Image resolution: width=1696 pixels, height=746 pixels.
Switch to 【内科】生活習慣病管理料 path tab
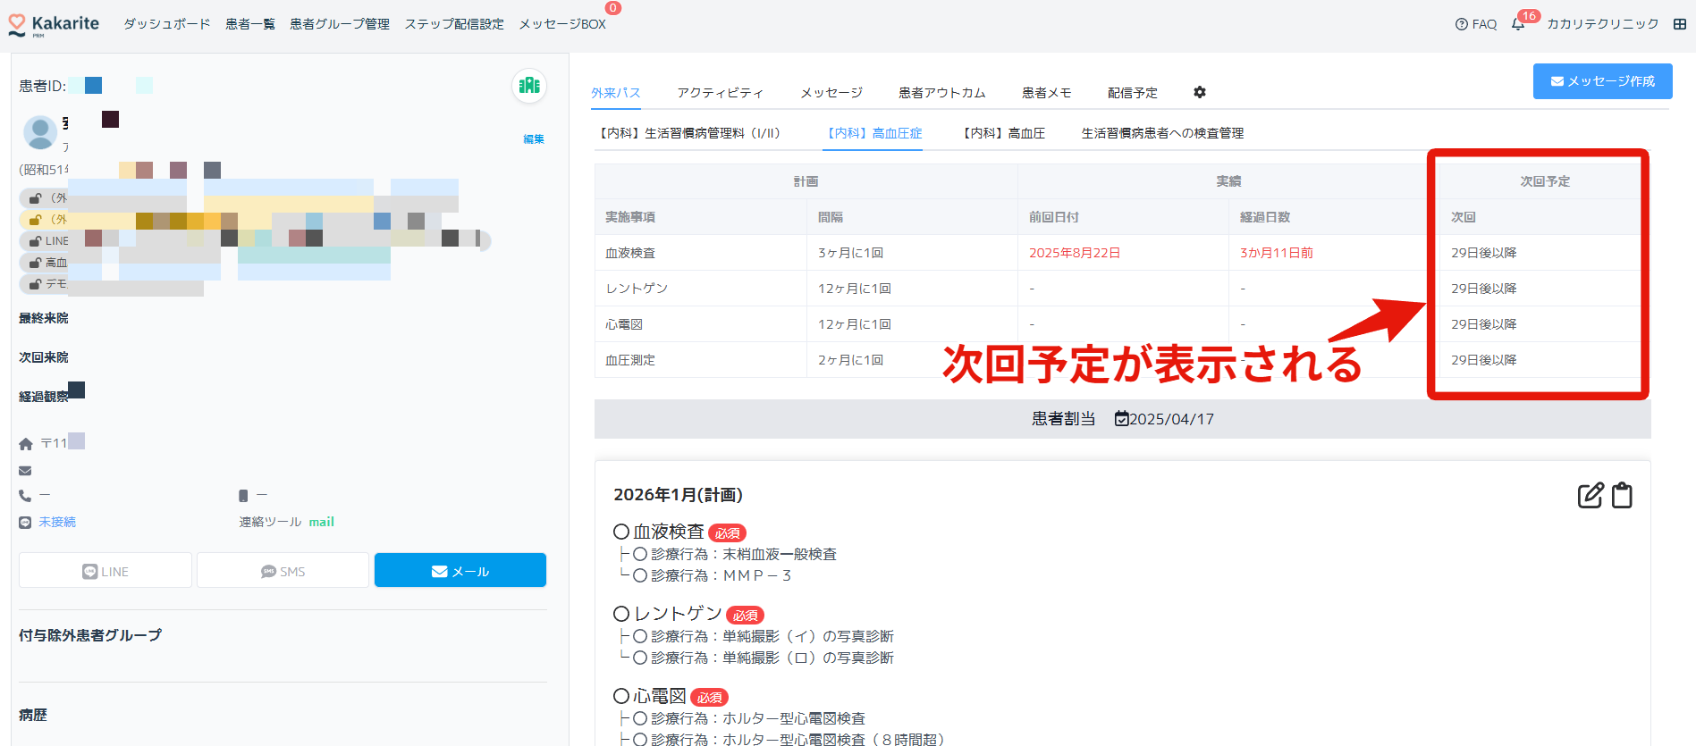point(689,133)
